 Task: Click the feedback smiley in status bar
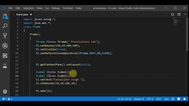coord(179,99)
